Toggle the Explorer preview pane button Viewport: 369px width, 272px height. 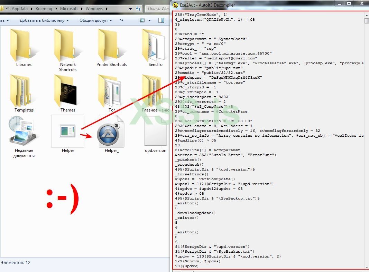(161, 20)
